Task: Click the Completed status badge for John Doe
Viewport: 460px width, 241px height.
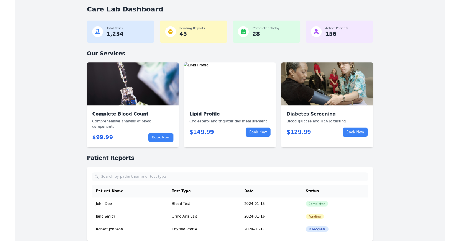Action: click(317, 204)
